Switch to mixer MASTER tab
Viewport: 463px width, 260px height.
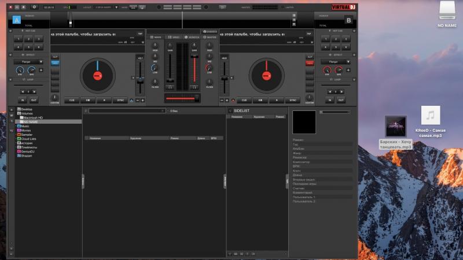point(210,37)
